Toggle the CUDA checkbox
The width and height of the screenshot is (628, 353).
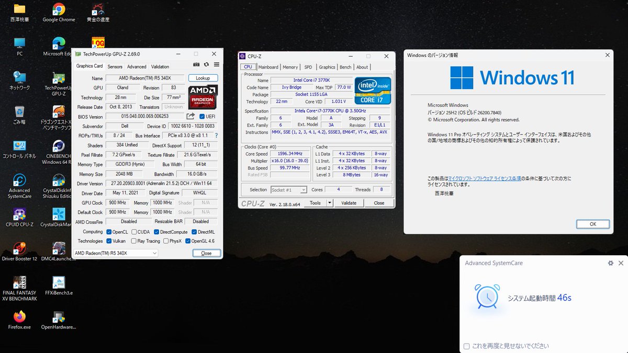134,232
